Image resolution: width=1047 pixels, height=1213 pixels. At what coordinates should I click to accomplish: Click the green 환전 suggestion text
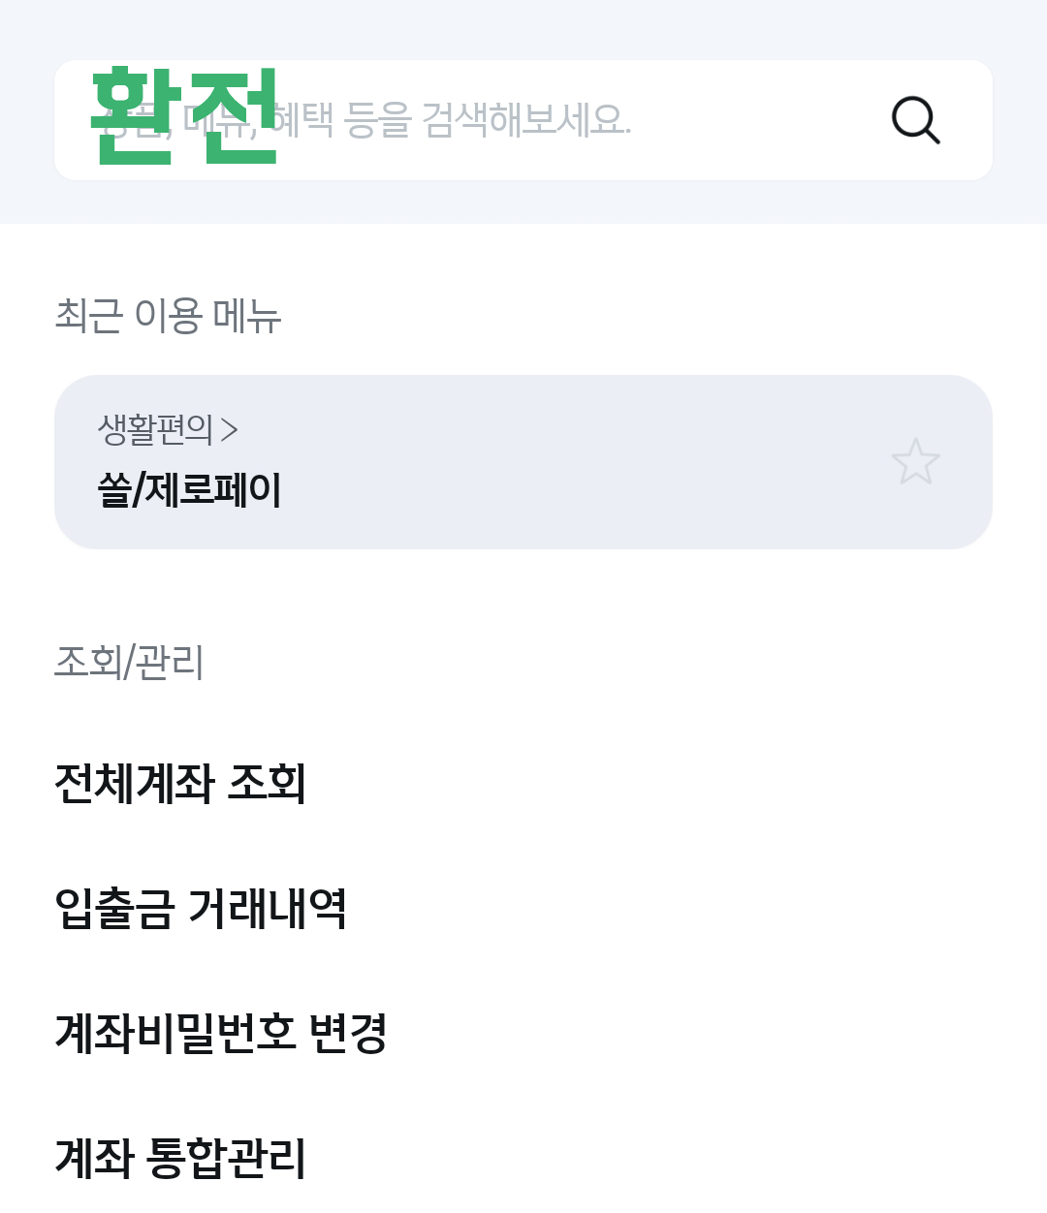coord(184,116)
